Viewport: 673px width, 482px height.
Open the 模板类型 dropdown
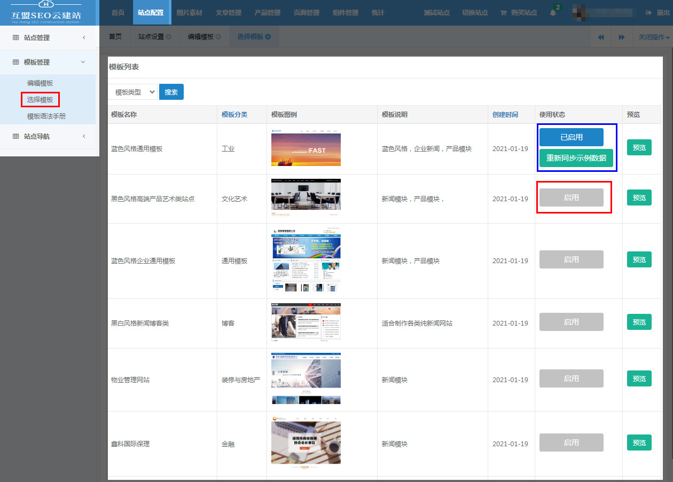coord(132,92)
